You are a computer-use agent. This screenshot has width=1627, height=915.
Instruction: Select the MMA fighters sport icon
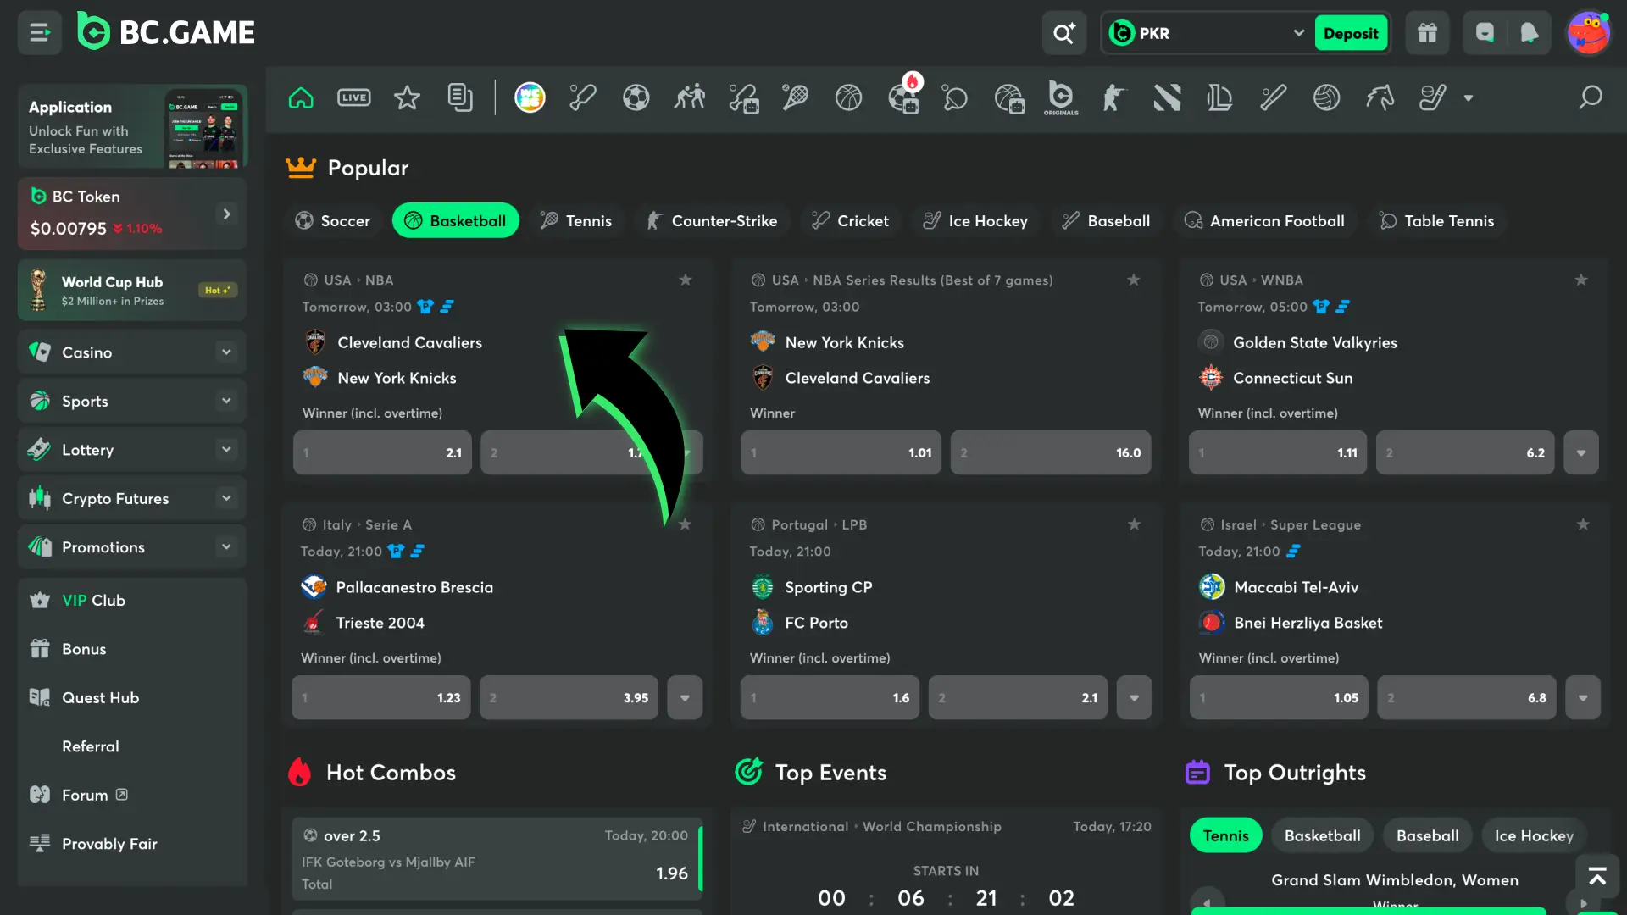690,98
